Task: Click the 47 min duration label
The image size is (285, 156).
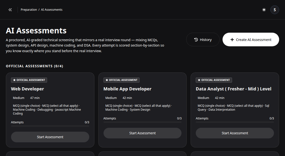Action: [35, 98]
